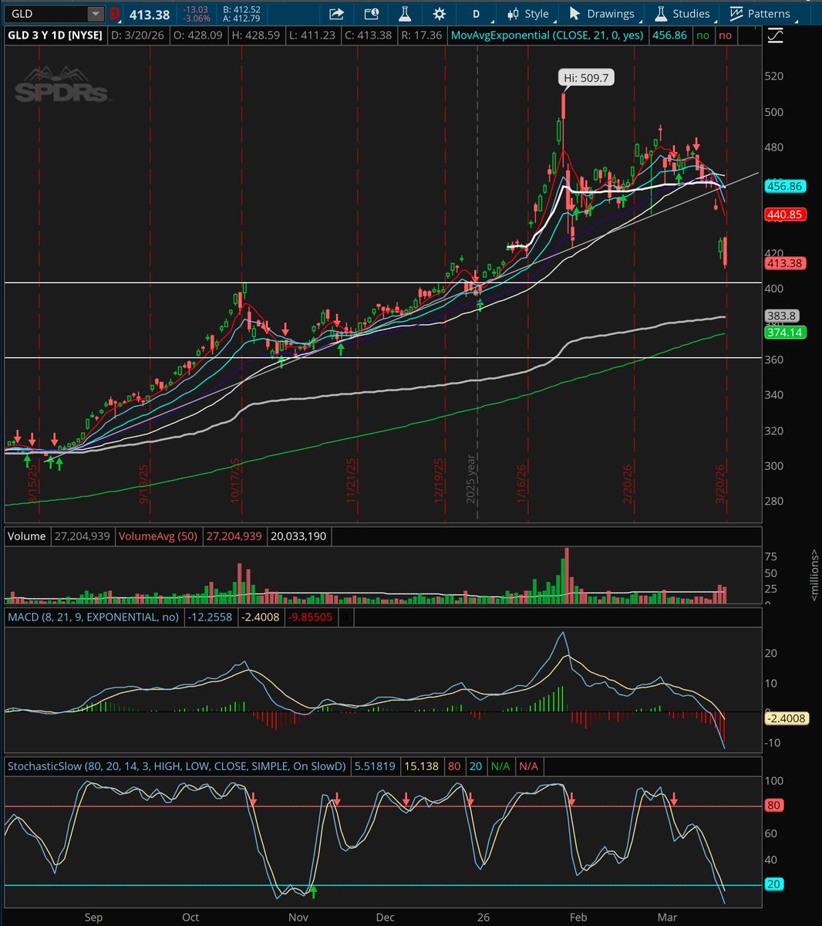Open the Drawings menu
This screenshot has width=822, height=926.
coord(601,14)
